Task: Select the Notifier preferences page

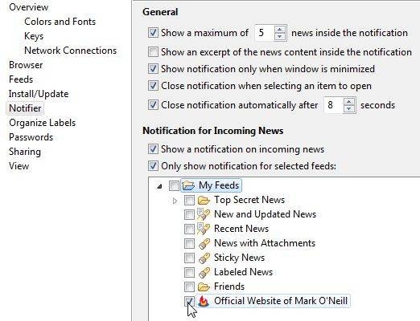Action: click(25, 108)
